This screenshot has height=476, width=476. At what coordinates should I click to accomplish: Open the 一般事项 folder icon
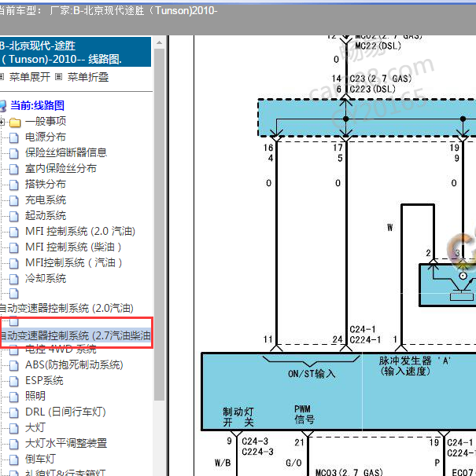click(15, 123)
